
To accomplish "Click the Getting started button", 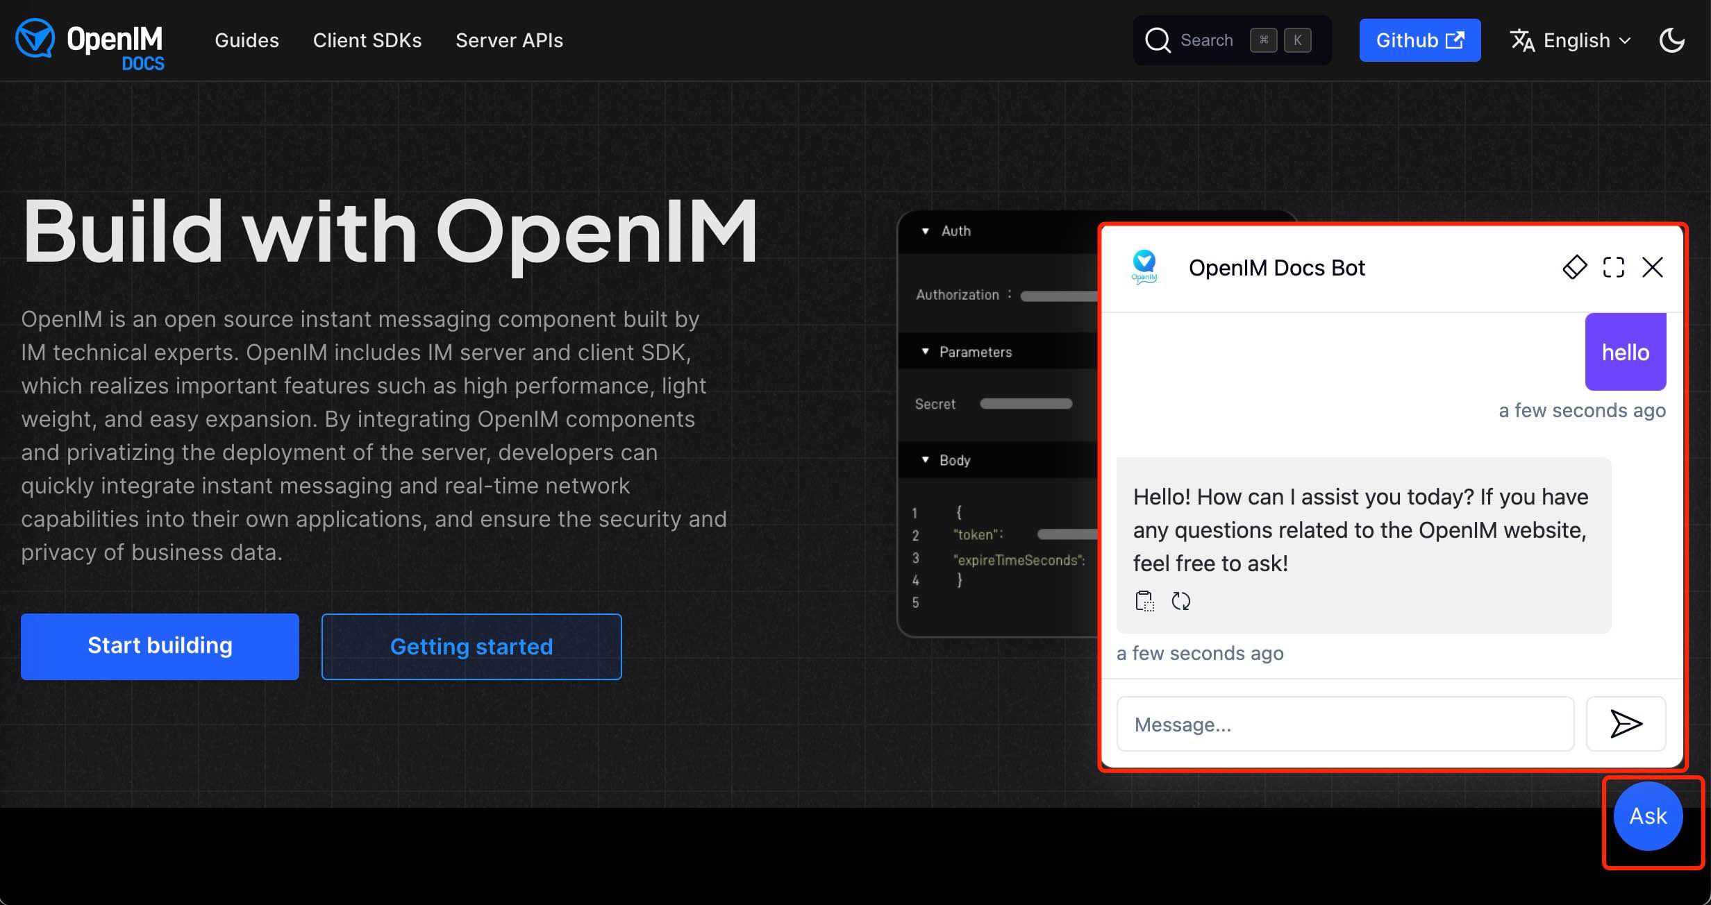I will tap(471, 646).
